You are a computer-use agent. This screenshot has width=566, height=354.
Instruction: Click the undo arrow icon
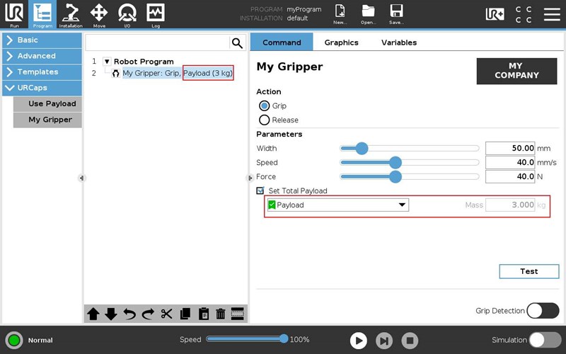(129, 314)
